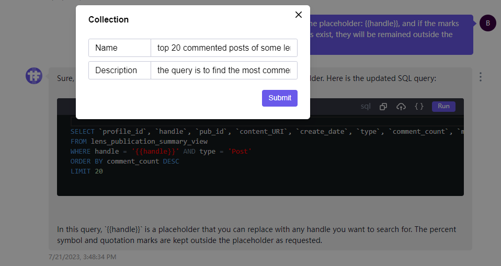The height and width of the screenshot is (266, 501).
Task: Click the curly braces icon
Action: click(419, 107)
